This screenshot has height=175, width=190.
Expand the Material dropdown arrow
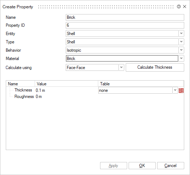pos(181,58)
